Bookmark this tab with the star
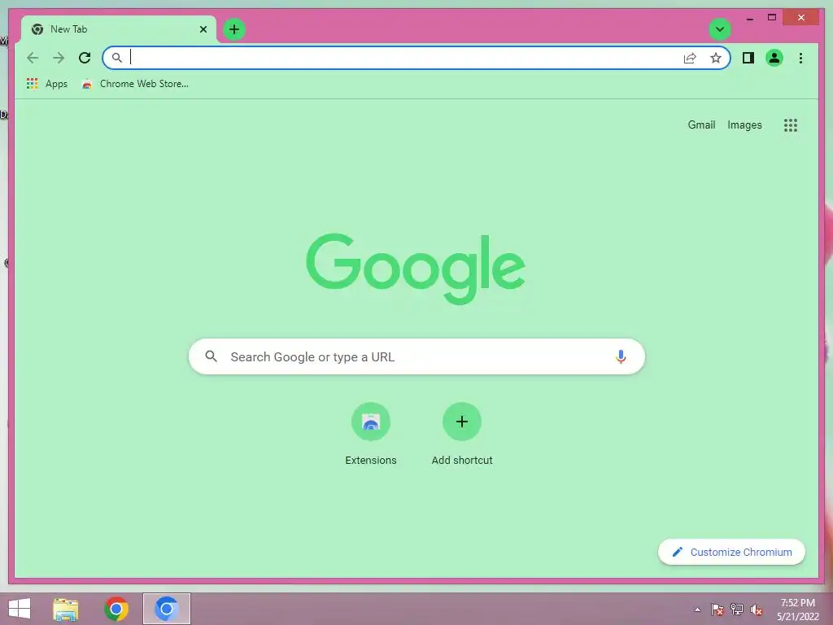This screenshot has height=625, width=833. pyautogui.click(x=716, y=58)
